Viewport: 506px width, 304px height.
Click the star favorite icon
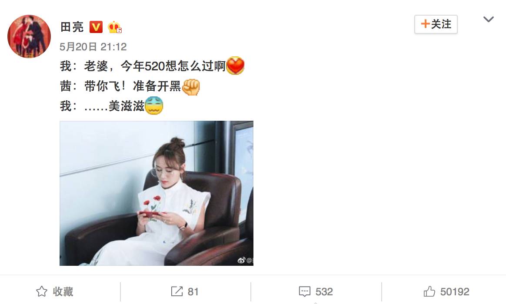coord(42,291)
